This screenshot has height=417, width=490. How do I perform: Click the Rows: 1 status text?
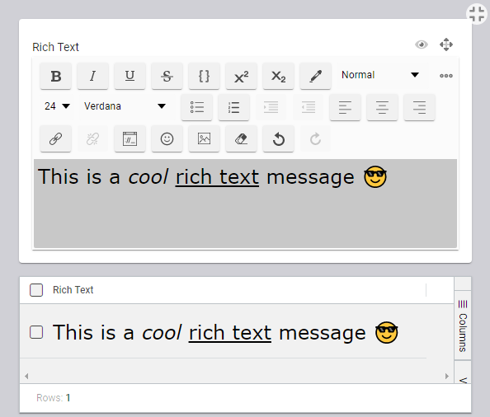pos(54,398)
